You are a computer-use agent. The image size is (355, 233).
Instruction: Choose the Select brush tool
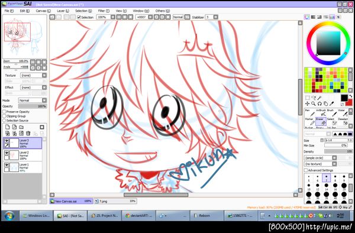(331, 121)
